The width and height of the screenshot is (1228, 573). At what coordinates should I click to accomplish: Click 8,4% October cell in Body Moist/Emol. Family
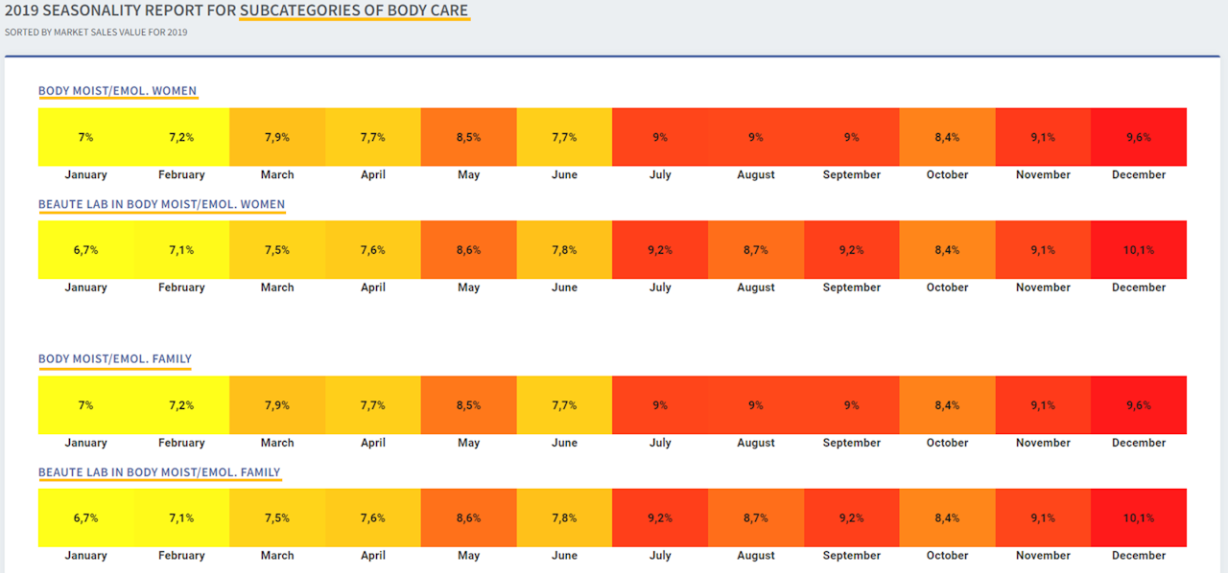947,405
